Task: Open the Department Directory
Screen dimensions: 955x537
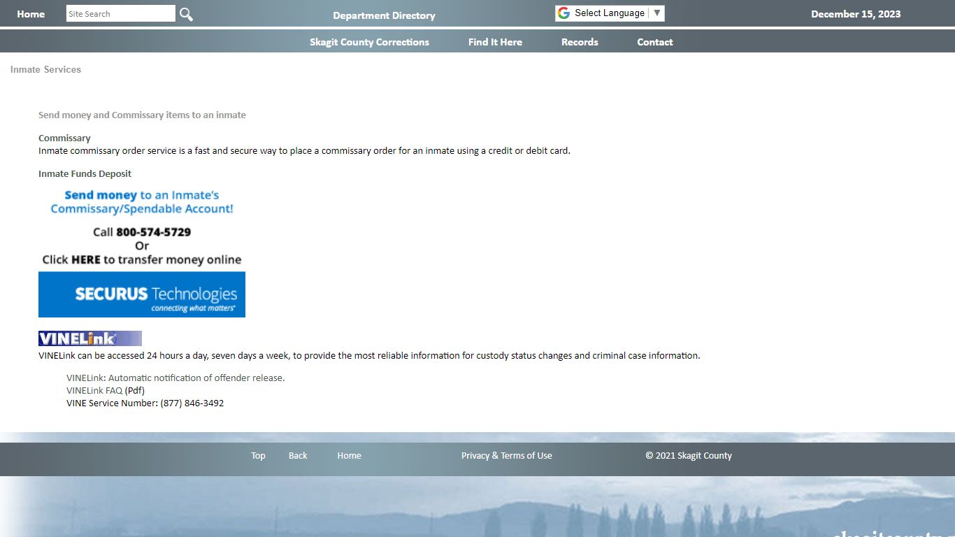Action: click(384, 15)
